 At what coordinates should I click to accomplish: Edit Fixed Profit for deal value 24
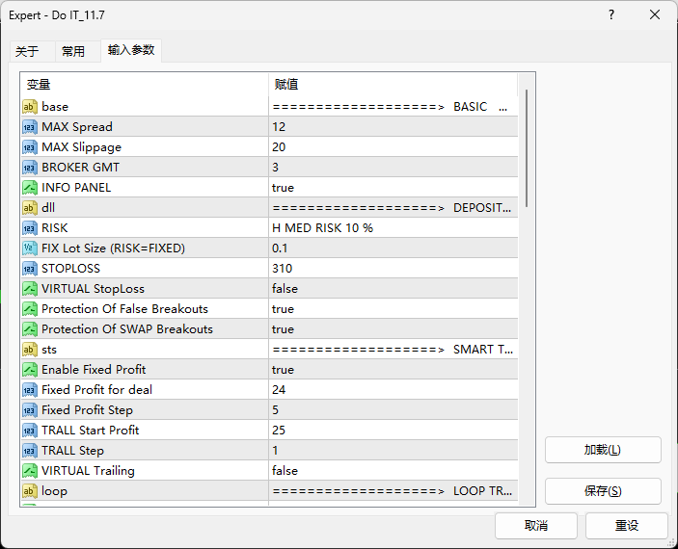pyautogui.click(x=393, y=390)
